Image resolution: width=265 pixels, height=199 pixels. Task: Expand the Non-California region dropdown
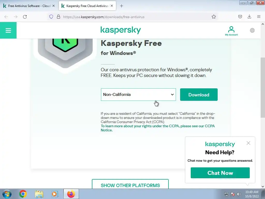138,95
